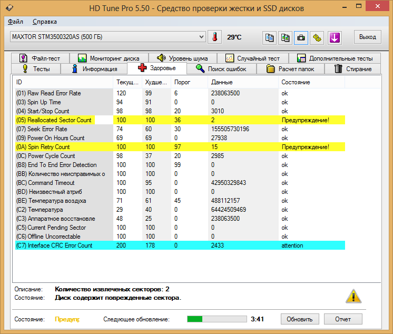Image resolution: width=393 pixels, height=334 pixels.
Task: Select the (09) Power On Hours Count row
Action: pos(180,138)
